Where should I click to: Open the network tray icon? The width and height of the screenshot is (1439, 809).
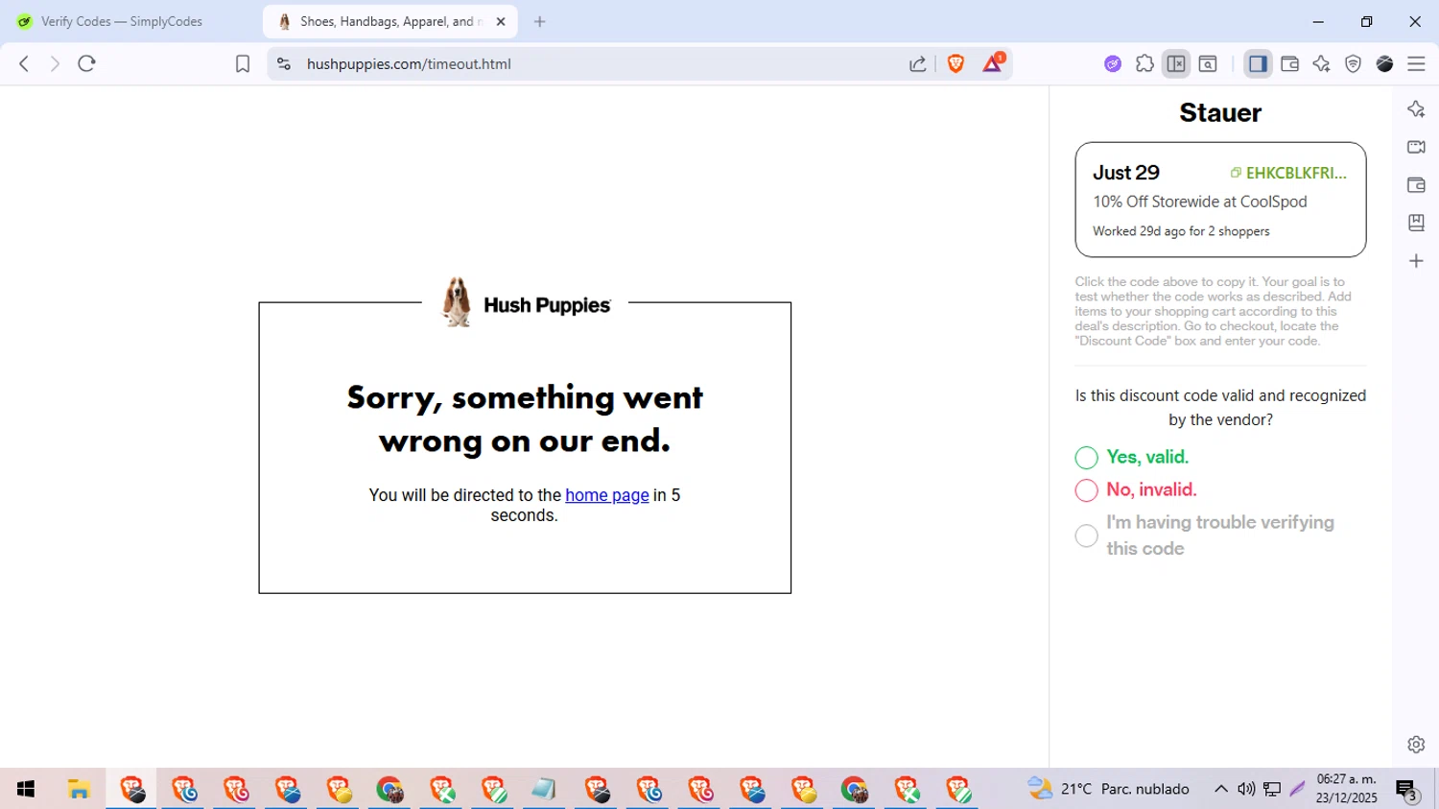click(1272, 789)
